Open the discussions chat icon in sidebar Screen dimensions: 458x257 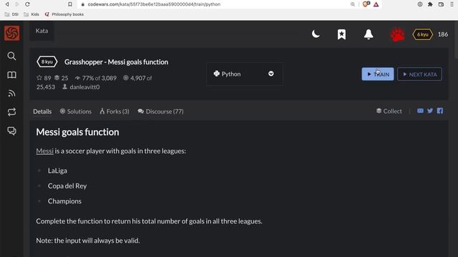point(11,131)
